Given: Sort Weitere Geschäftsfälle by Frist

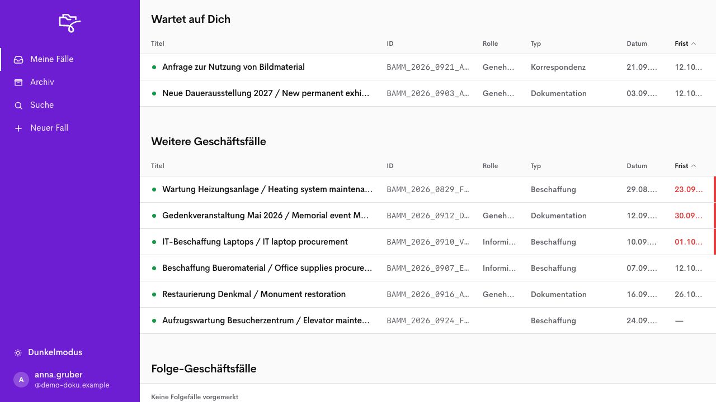Looking at the screenshot, I should (x=685, y=166).
